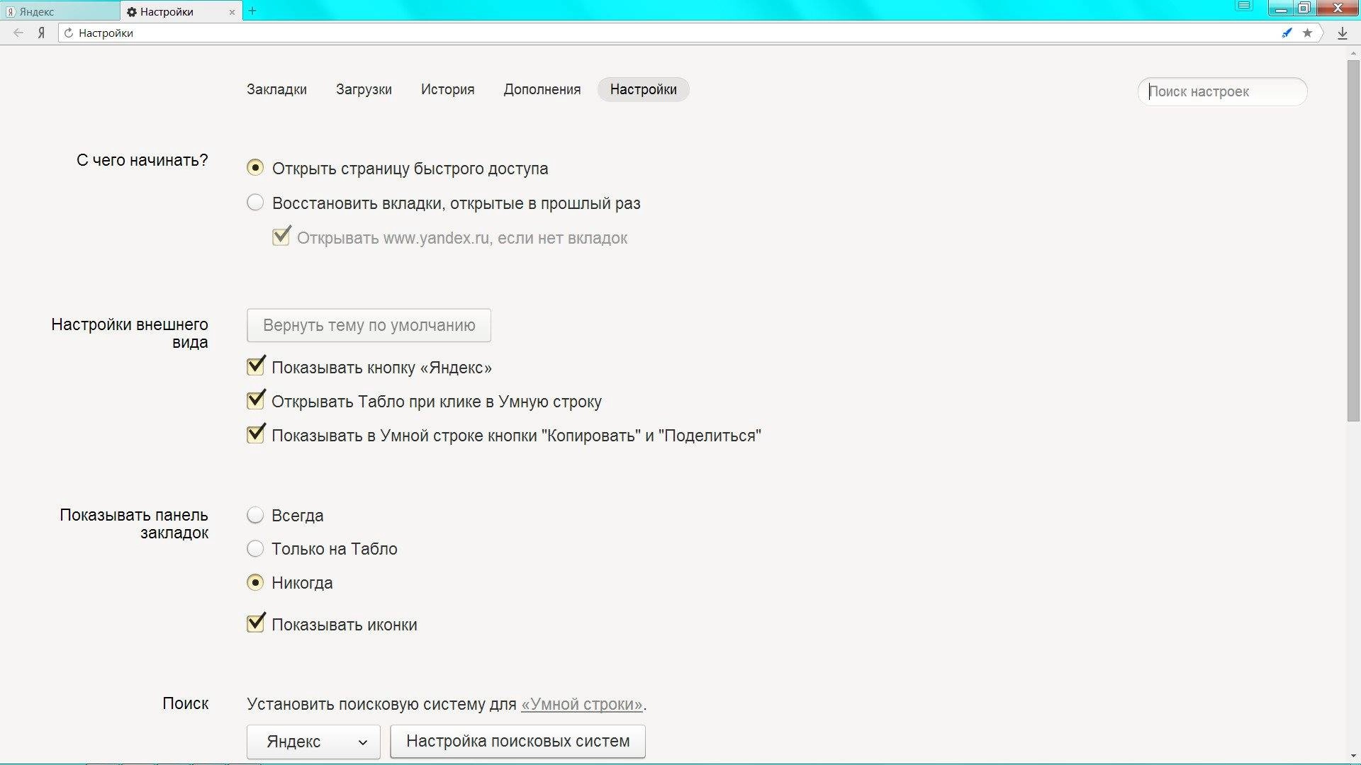The height and width of the screenshot is (765, 1361).
Task: Click Настройка поисковых систем button
Action: tap(517, 741)
